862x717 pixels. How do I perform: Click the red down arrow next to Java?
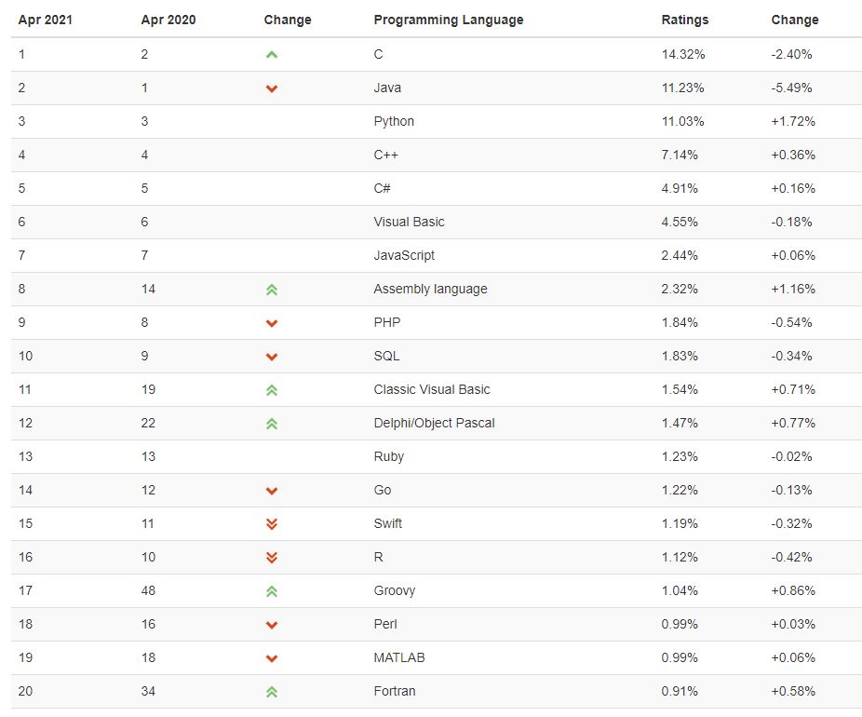(x=272, y=88)
